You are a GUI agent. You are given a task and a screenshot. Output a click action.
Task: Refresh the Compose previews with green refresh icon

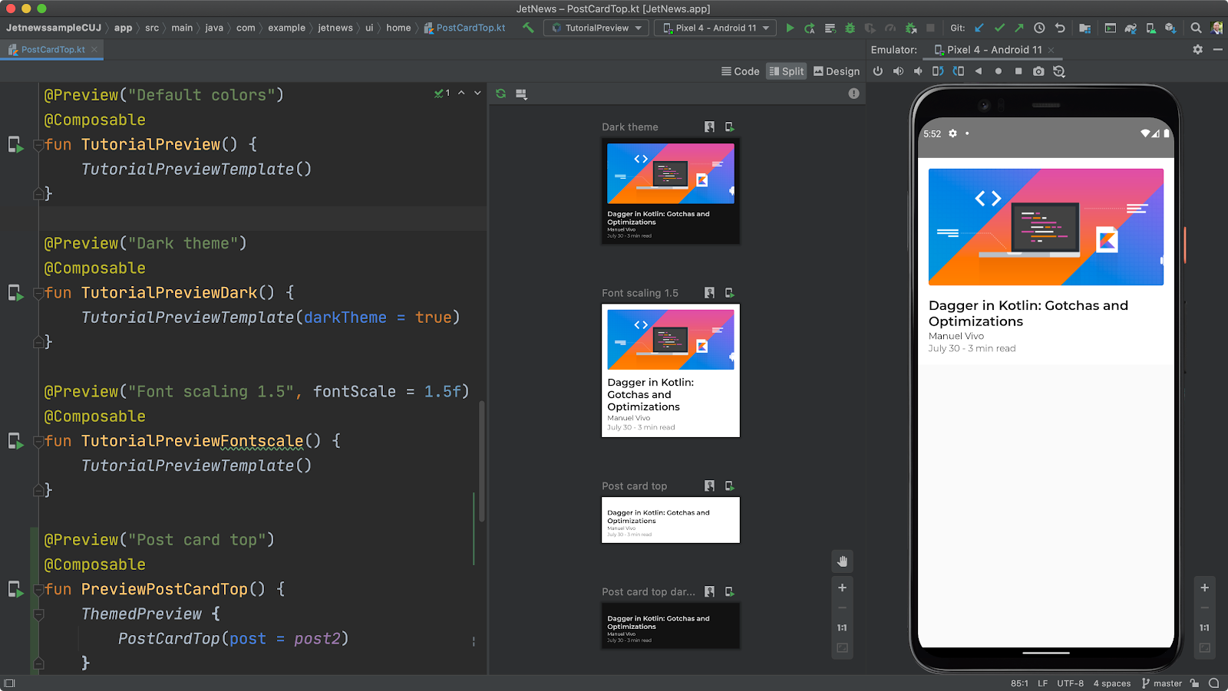500,93
